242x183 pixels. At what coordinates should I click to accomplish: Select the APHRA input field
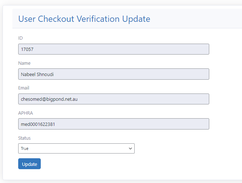pyautogui.click(x=114, y=124)
